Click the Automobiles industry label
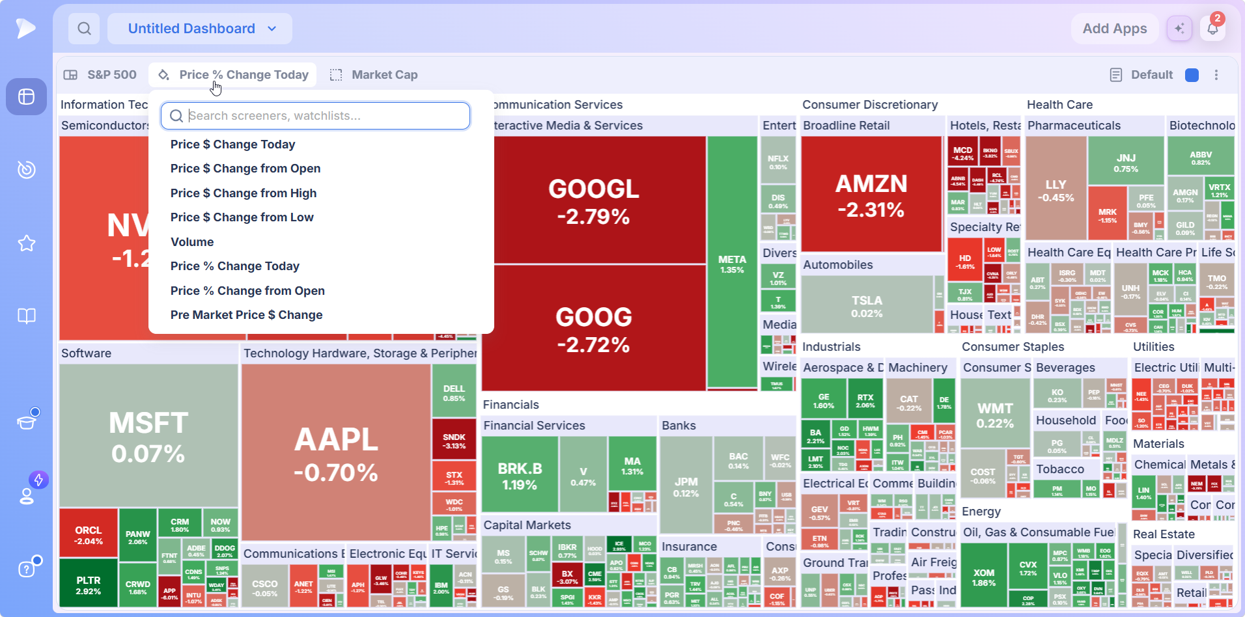 (837, 265)
